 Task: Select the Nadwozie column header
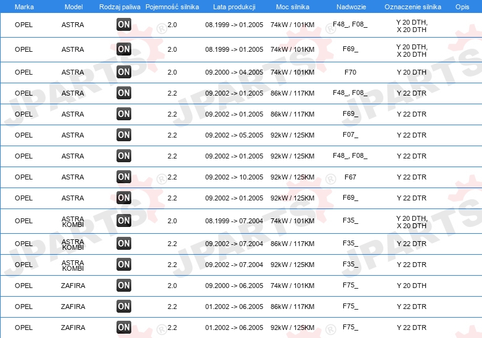coord(351,7)
